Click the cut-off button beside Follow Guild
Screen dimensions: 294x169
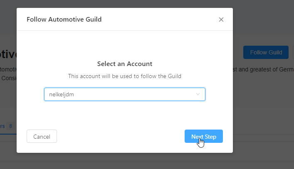[x=293, y=52]
